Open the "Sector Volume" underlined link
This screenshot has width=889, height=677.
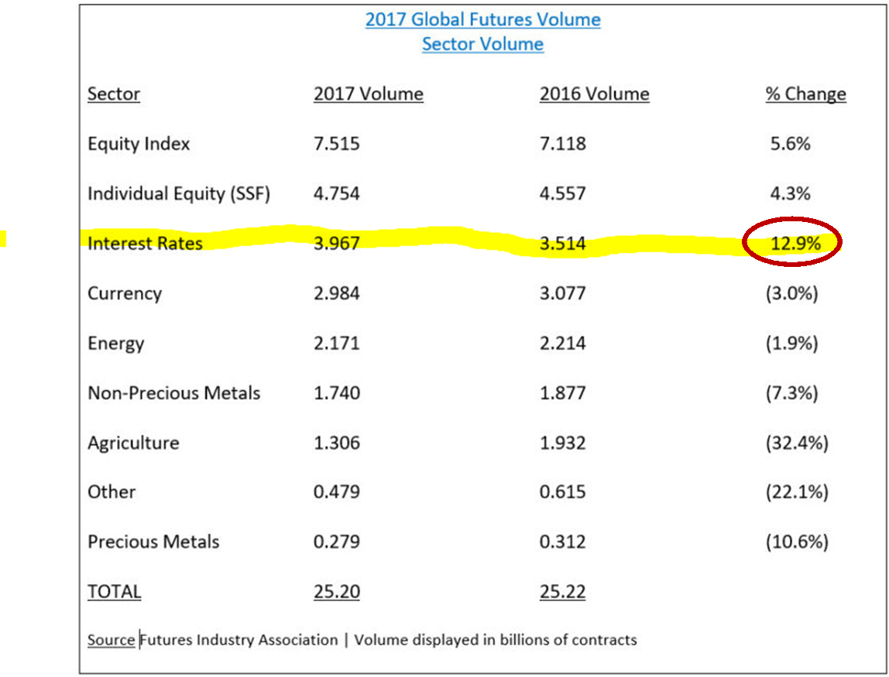pyautogui.click(x=482, y=44)
